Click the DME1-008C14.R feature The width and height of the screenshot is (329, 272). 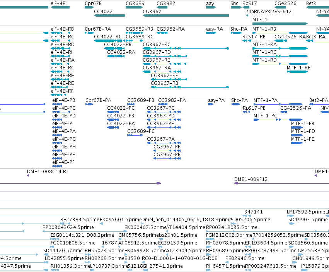coord(46,172)
